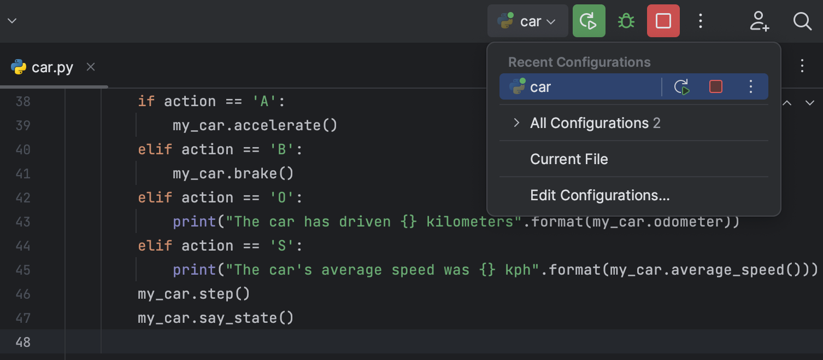Stop the car entry in Recent Configurations

pyautogui.click(x=715, y=86)
